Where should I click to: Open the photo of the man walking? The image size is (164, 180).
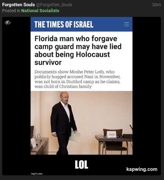81,123
